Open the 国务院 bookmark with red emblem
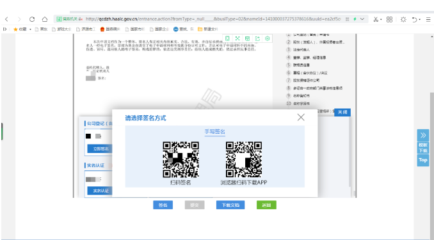 pyautogui.click(x=110, y=29)
